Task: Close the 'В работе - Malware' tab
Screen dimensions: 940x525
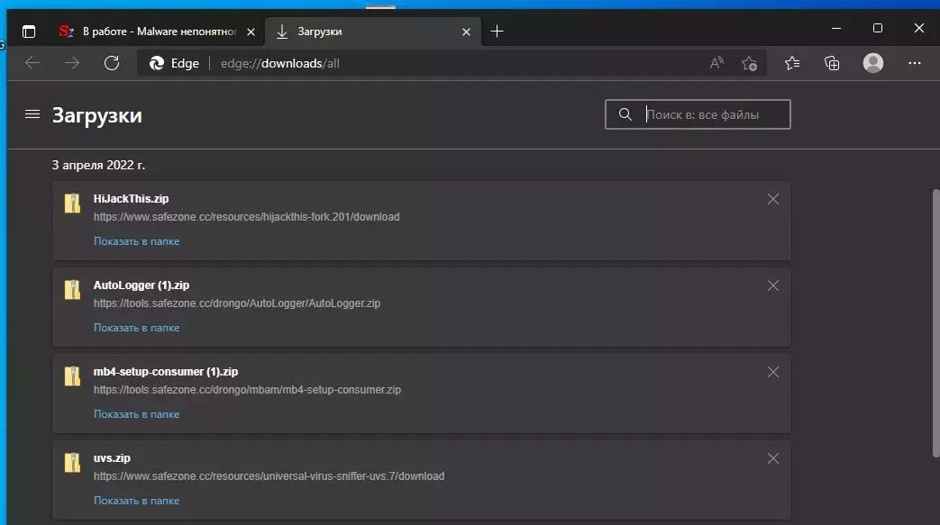Action: 251,32
